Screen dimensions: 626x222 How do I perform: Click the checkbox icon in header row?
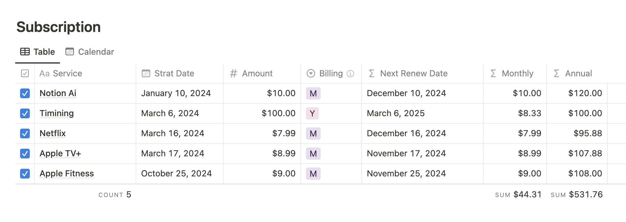point(25,74)
